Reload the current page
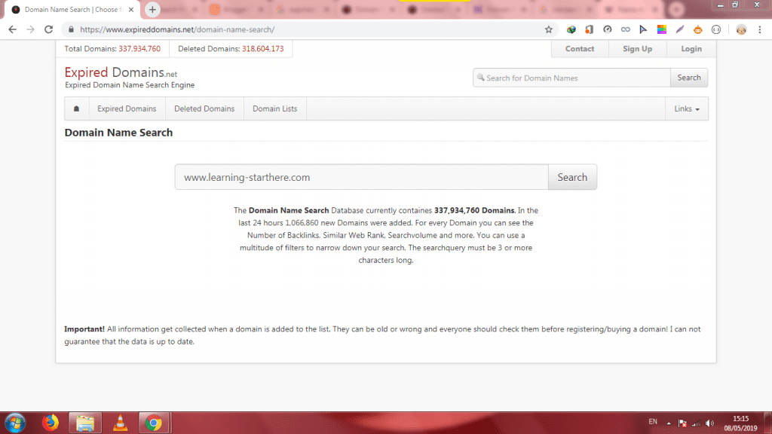Screen dimensions: 772x434 (x=48, y=29)
